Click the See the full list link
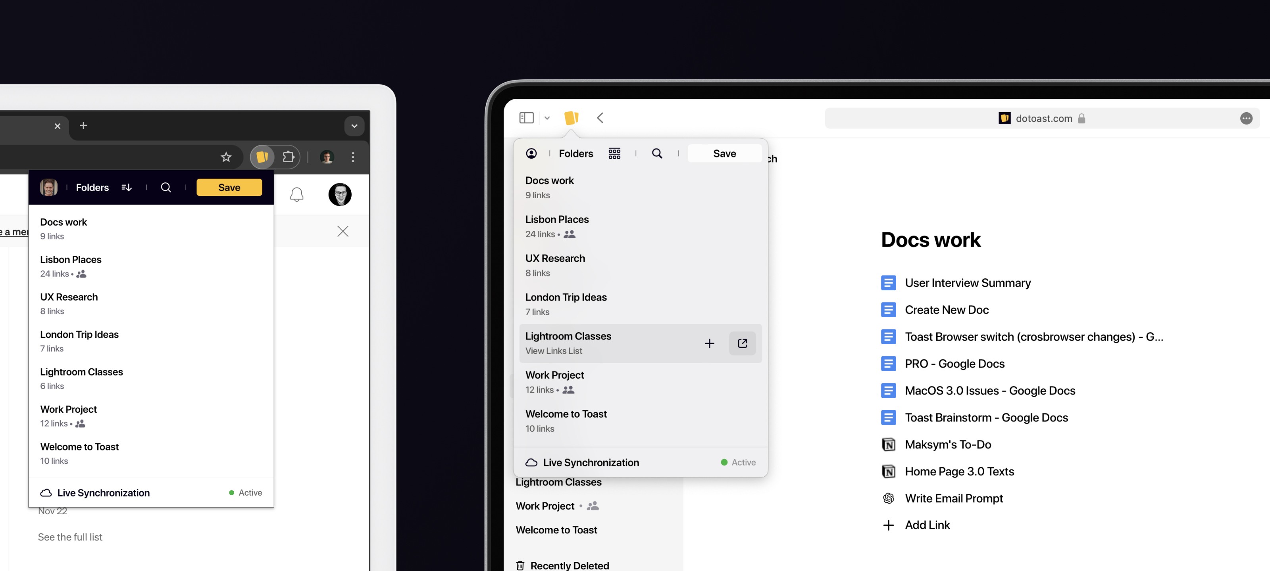This screenshot has height=571, width=1270. (70, 537)
